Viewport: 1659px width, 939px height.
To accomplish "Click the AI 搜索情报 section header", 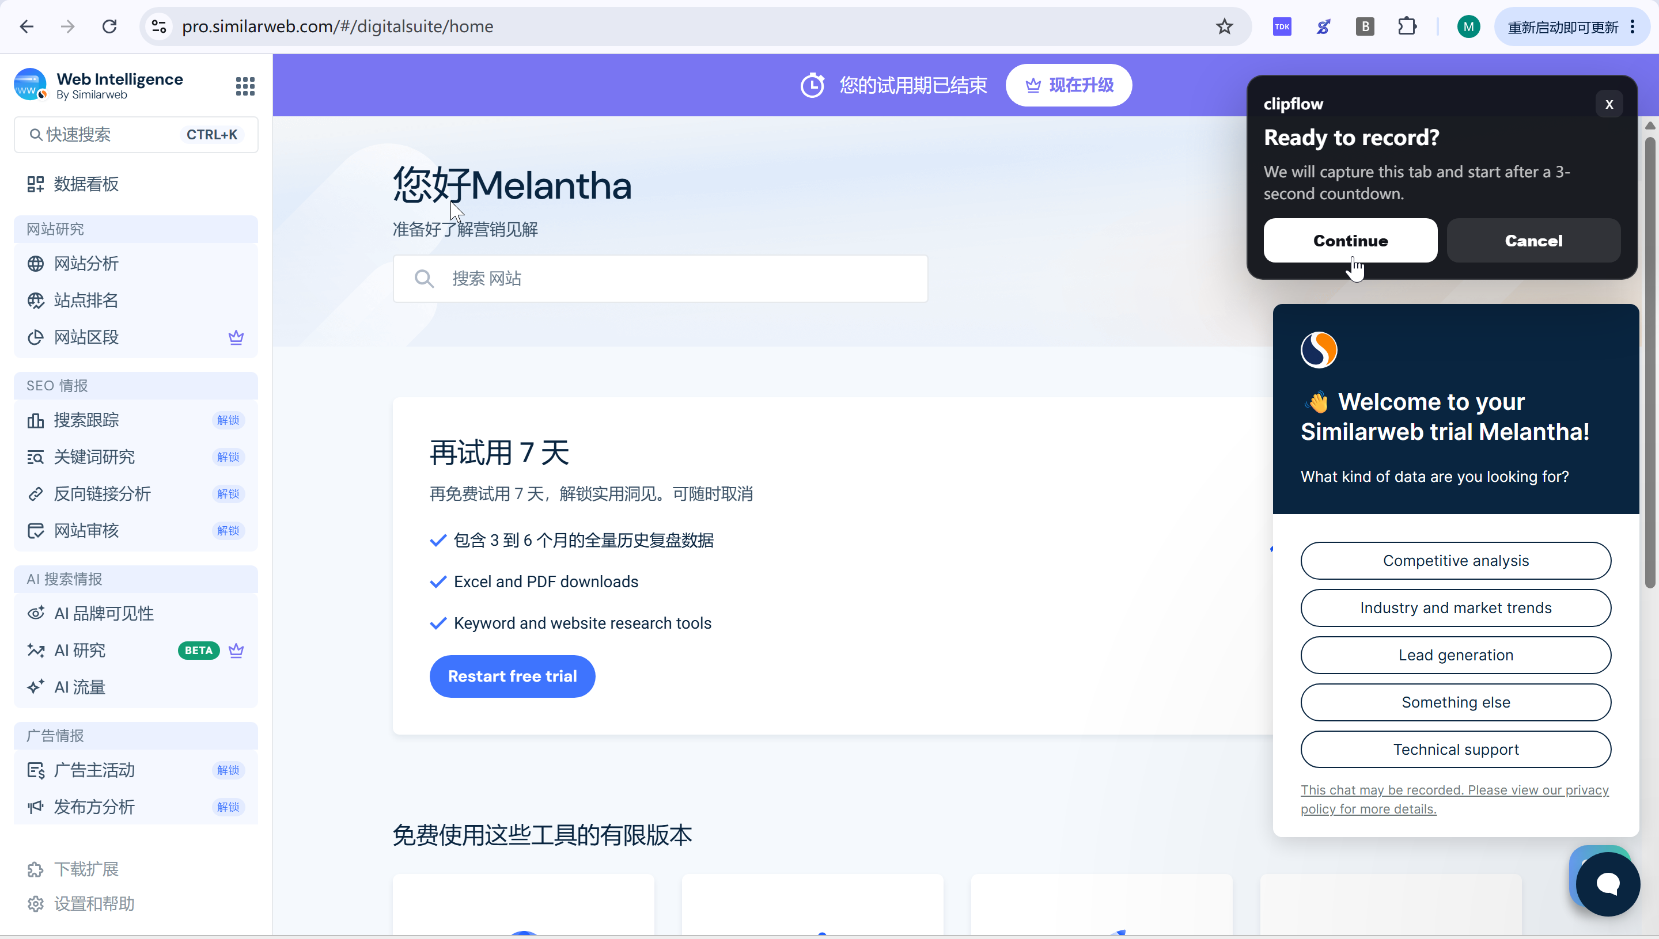I will [x=136, y=580].
